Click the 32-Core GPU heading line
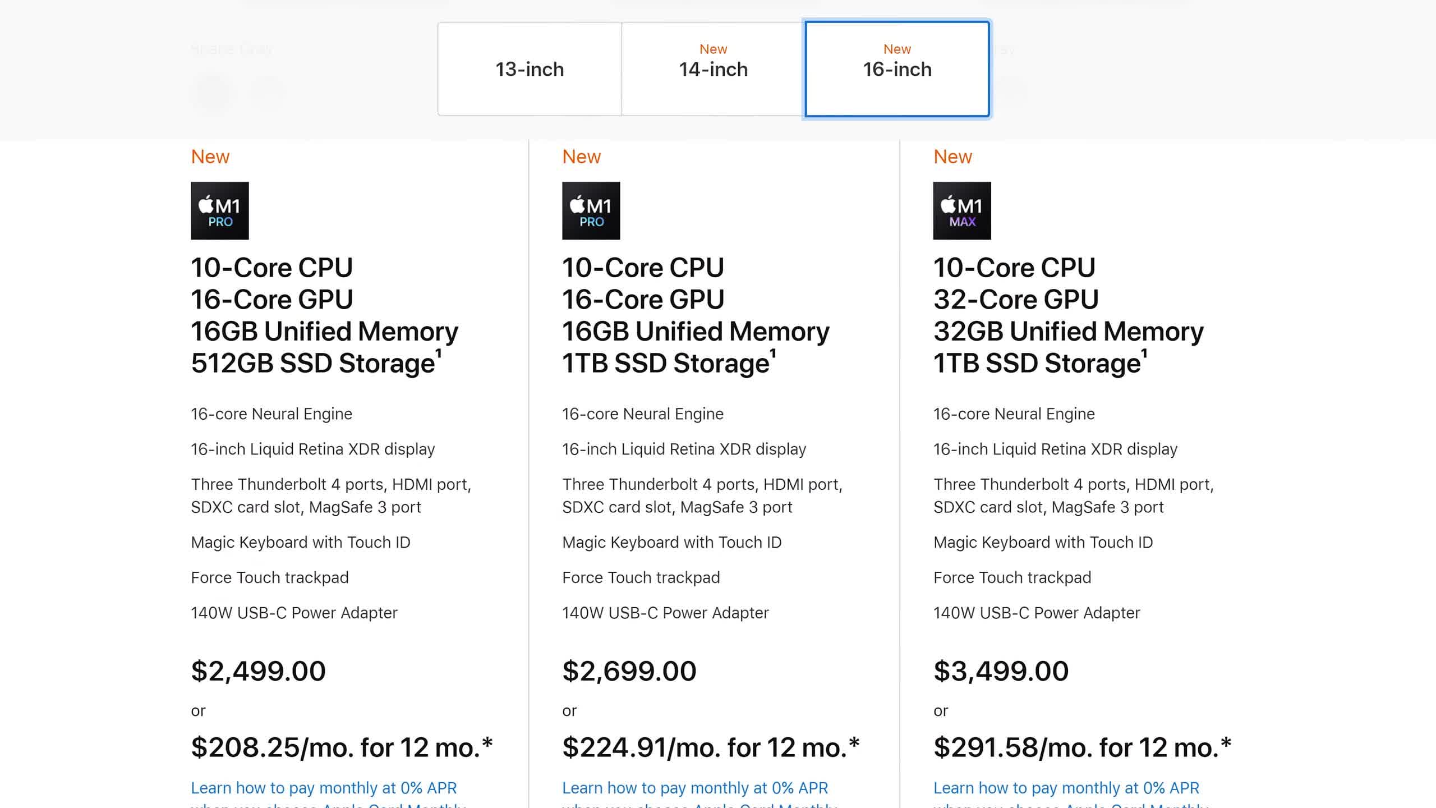Image resolution: width=1436 pixels, height=808 pixels. tap(1016, 300)
